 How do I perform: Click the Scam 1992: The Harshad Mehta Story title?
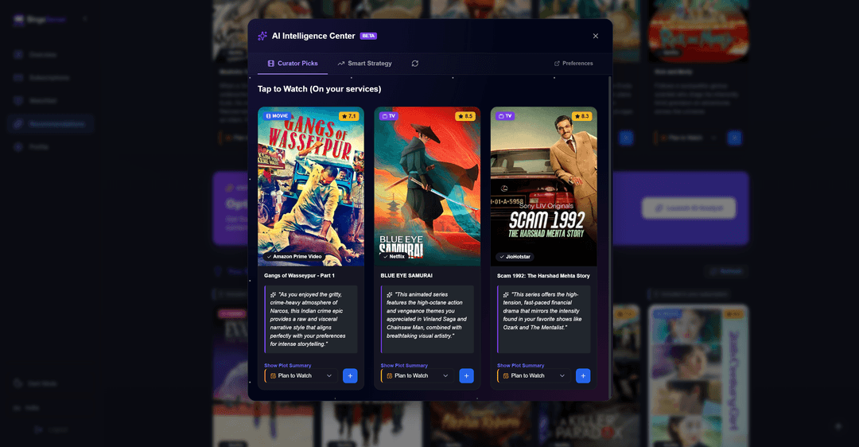pos(543,275)
